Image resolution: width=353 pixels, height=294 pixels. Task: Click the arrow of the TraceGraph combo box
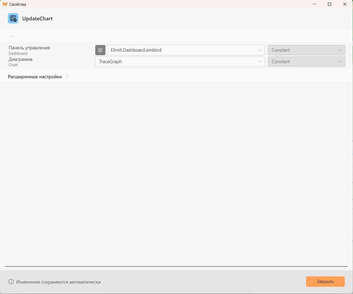point(260,62)
